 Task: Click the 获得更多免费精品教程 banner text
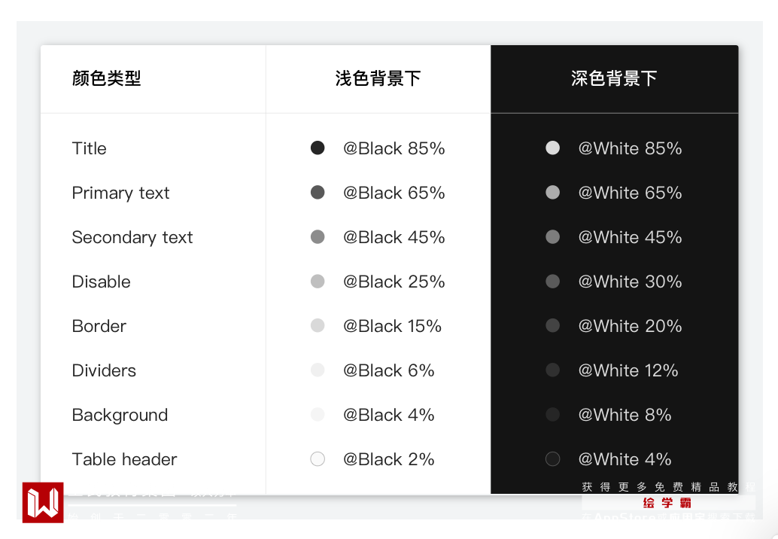tap(668, 487)
